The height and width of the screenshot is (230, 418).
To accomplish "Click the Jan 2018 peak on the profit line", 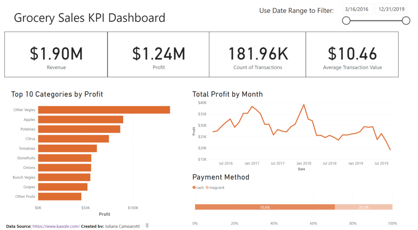I will 305,104.
